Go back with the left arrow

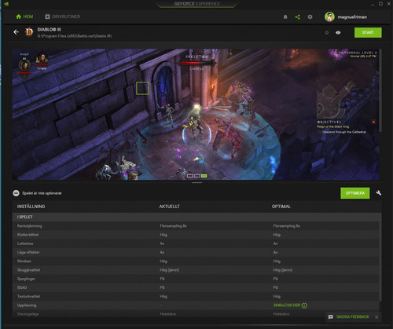(16, 32)
